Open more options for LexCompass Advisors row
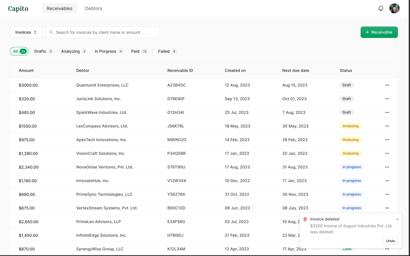This screenshot has width=410, height=256. click(387, 126)
